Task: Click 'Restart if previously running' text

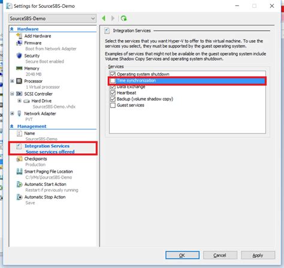Action: pyautogui.click(x=52, y=190)
